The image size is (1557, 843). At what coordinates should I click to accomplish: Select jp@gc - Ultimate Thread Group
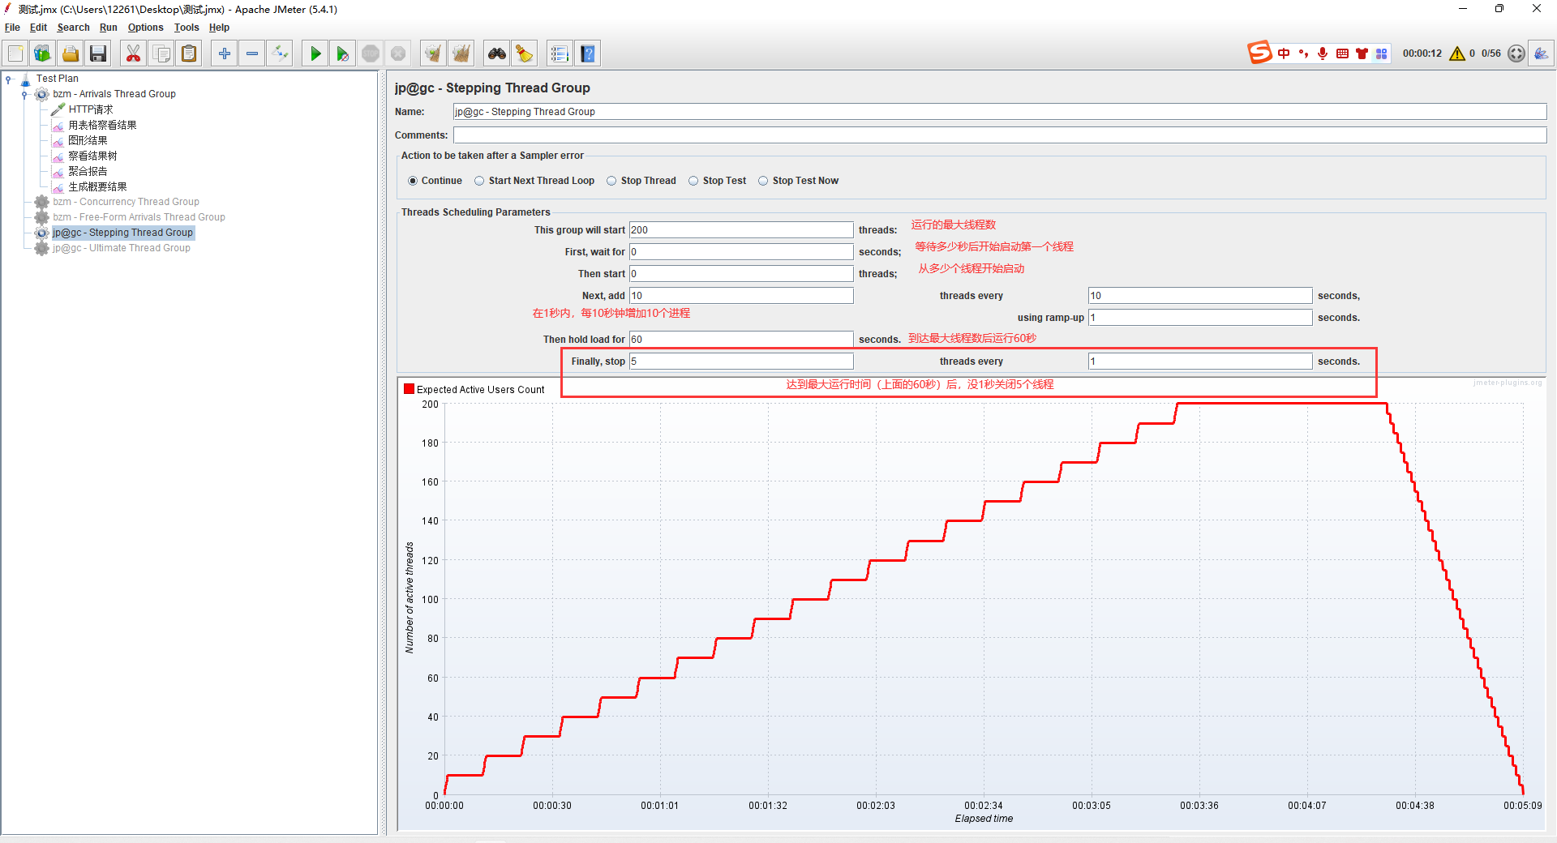(x=122, y=248)
